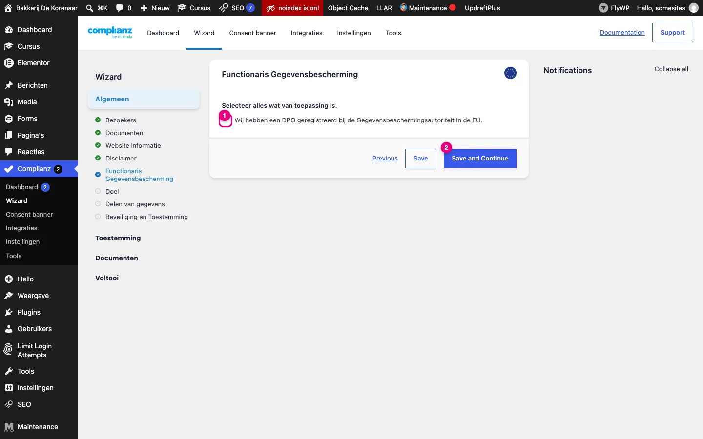Image resolution: width=703 pixels, height=439 pixels.
Task: Switch to the Integraties tab
Action: pyautogui.click(x=307, y=33)
